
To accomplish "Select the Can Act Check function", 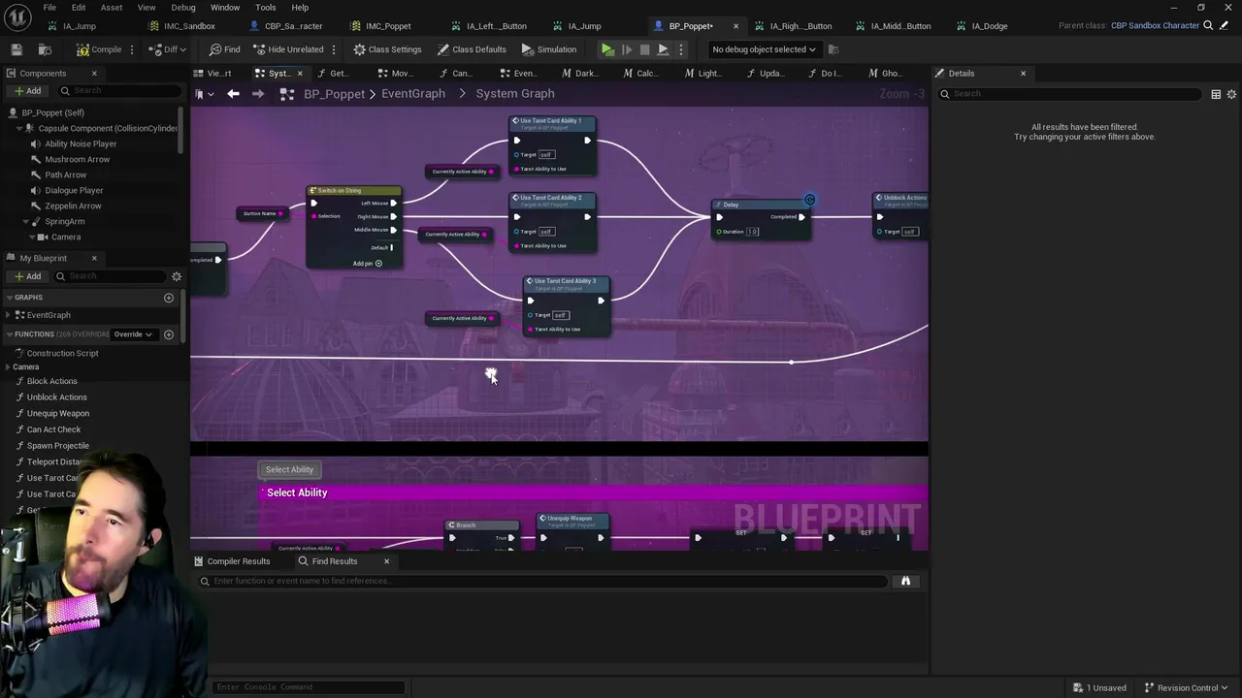I will (x=53, y=429).
